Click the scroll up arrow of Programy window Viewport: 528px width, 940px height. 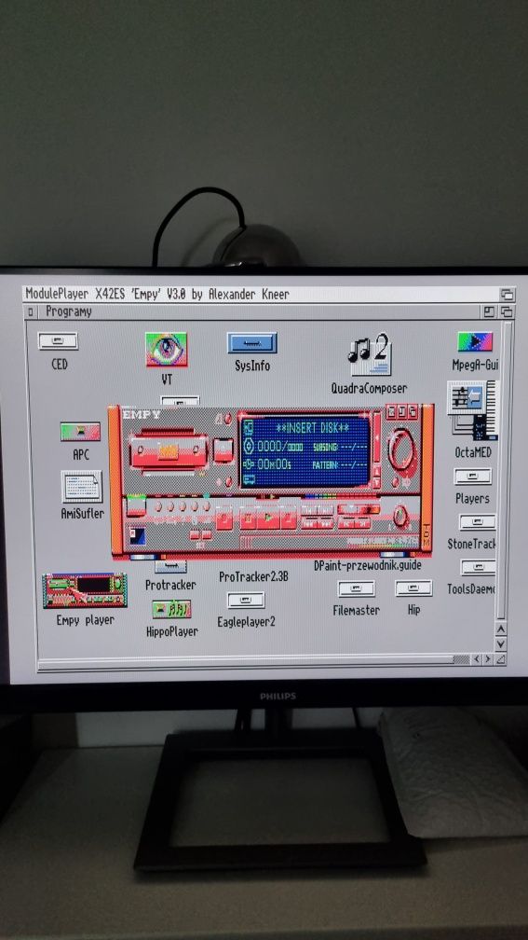(501, 629)
